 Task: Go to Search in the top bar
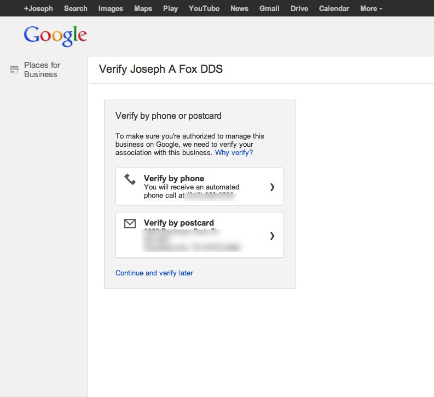[76, 9]
